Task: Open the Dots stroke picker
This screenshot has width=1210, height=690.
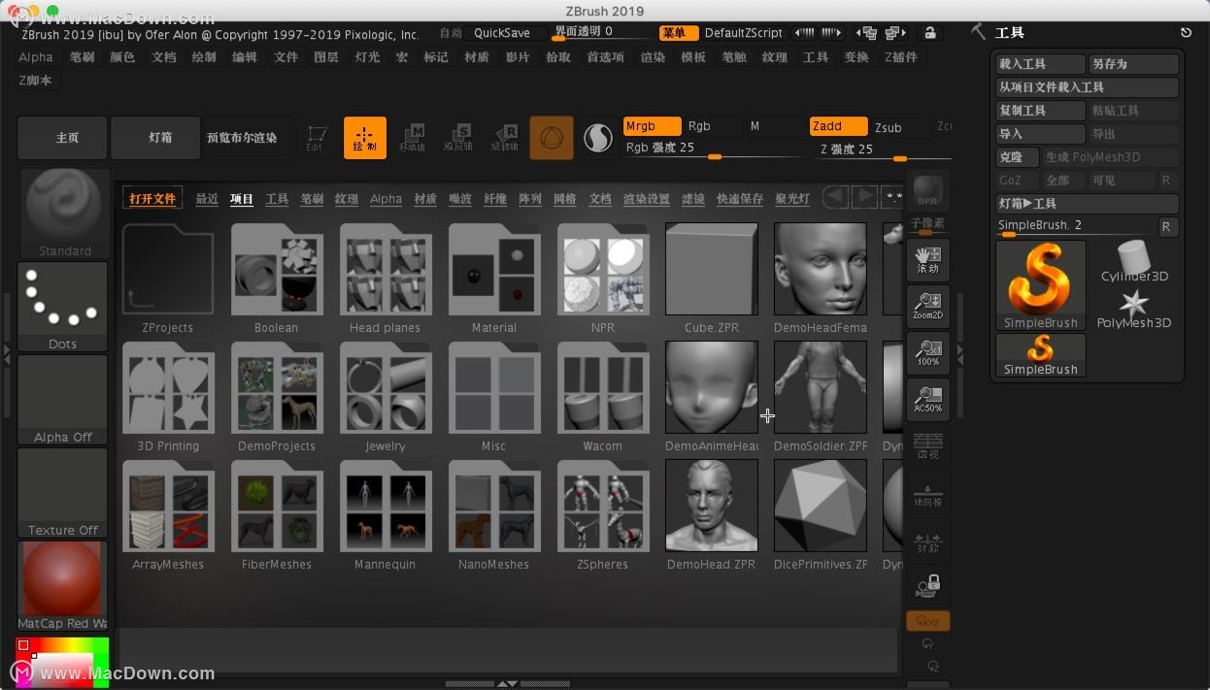Action: pos(63,306)
